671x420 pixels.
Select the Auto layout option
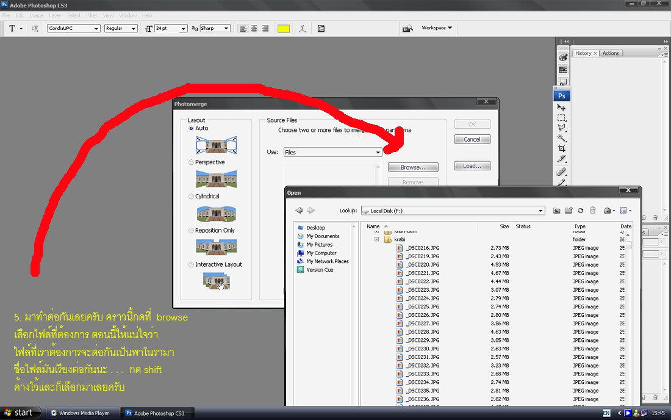click(x=192, y=128)
